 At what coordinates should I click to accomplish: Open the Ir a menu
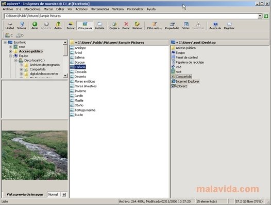[19, 9]
